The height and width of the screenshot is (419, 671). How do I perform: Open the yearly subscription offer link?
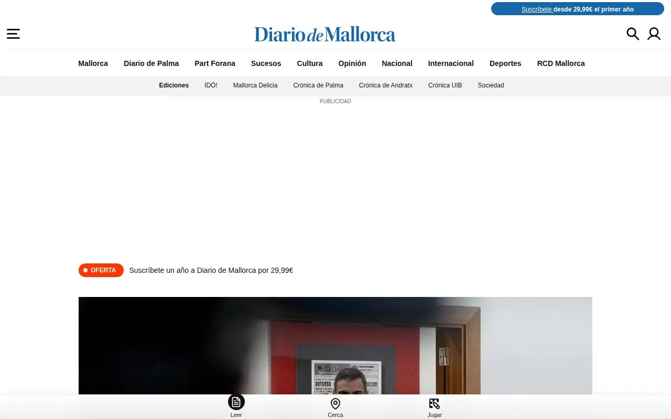[x=211, y=270]
